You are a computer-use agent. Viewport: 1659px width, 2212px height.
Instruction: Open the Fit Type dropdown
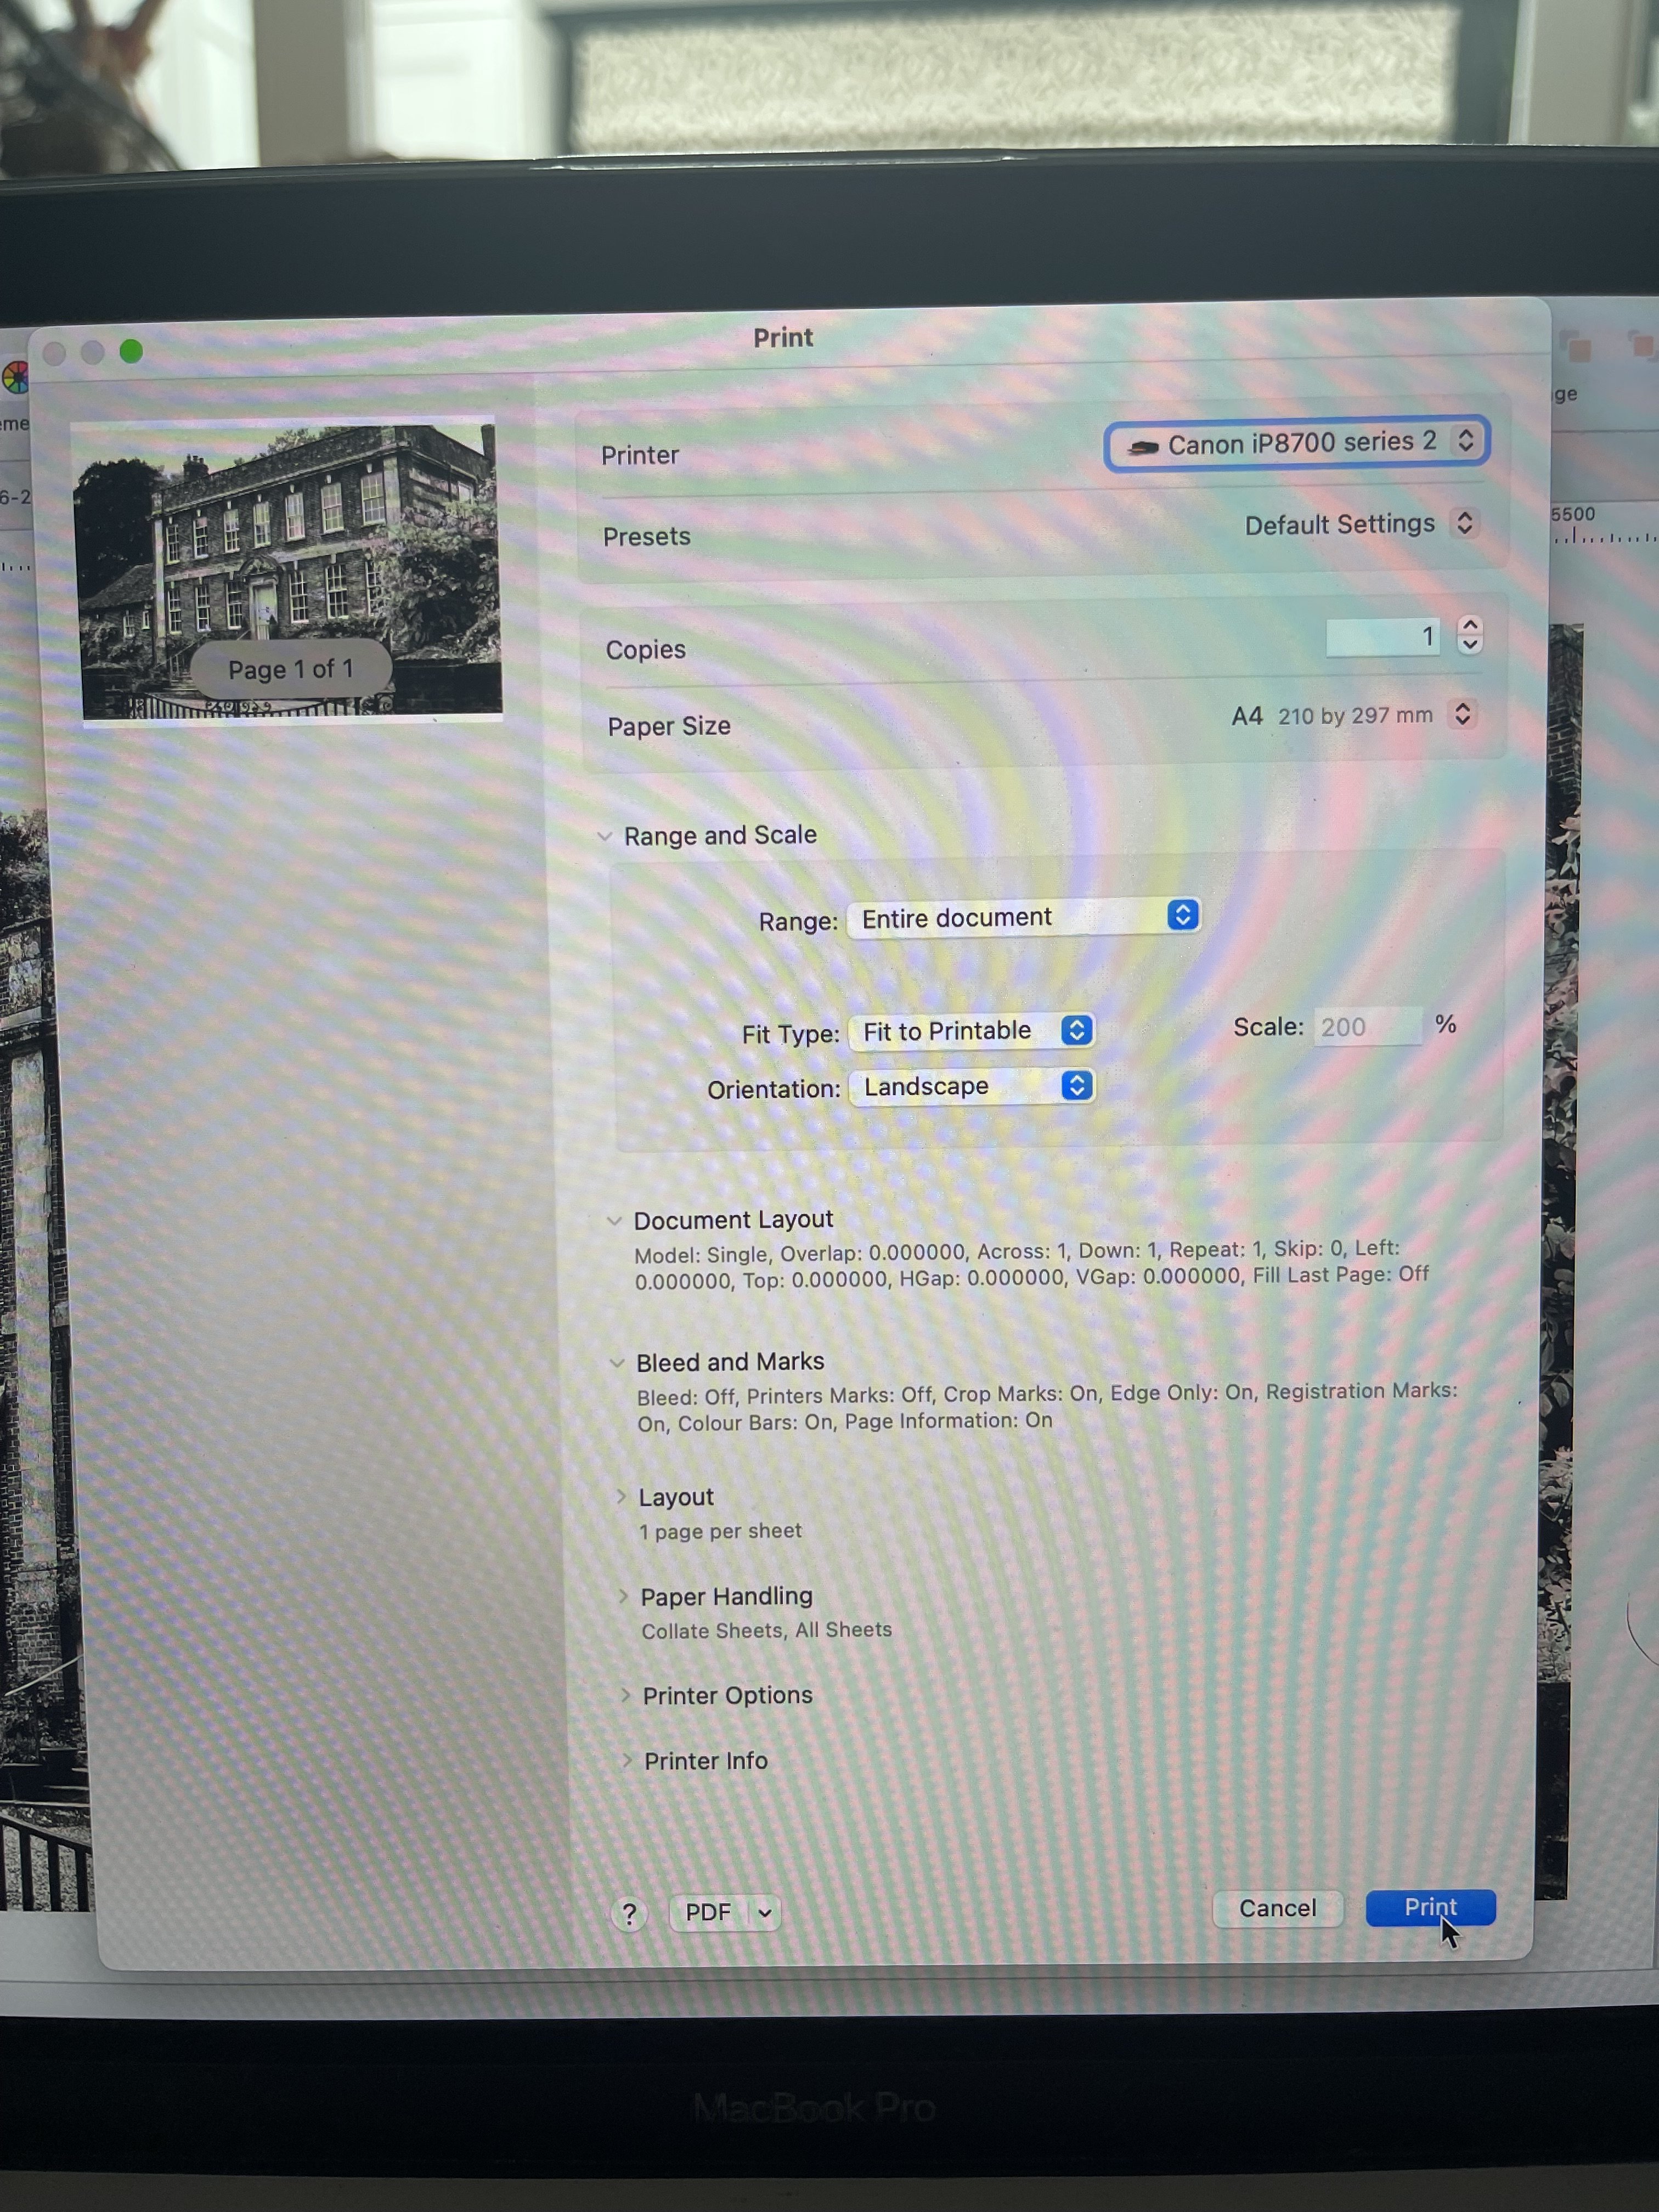click(x=972, y=1031)
